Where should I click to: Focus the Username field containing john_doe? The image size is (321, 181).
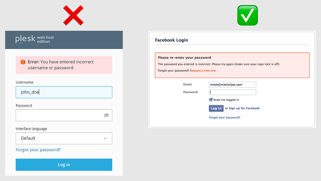(64, 92)
